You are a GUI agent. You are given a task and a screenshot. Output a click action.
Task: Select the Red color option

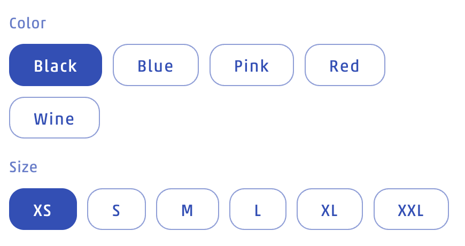tap(345, 65)
